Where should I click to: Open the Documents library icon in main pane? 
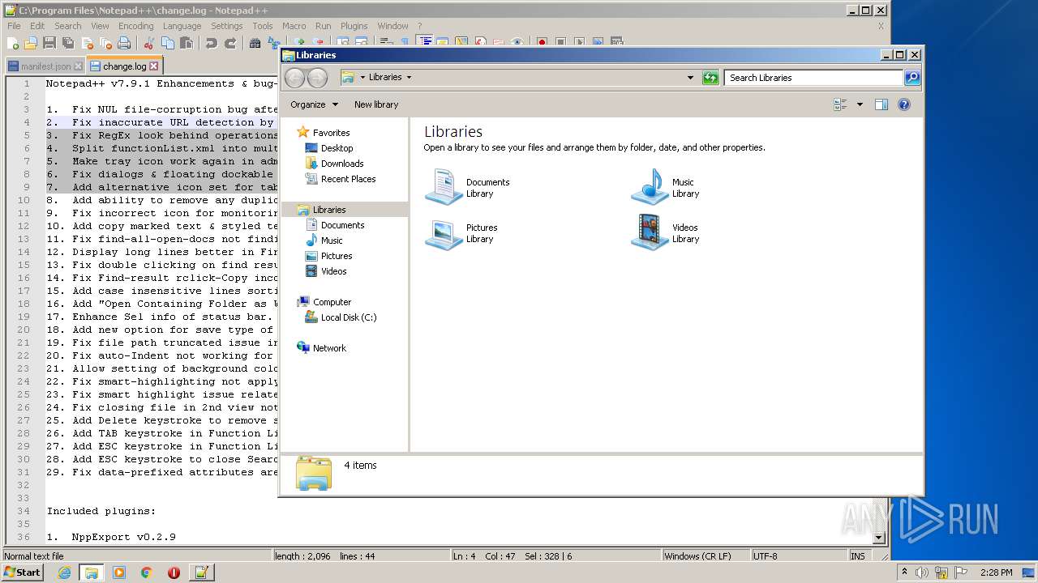[444, 187]
